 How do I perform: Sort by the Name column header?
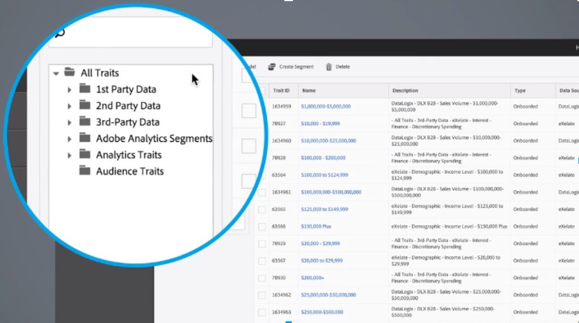coord(309,91)
